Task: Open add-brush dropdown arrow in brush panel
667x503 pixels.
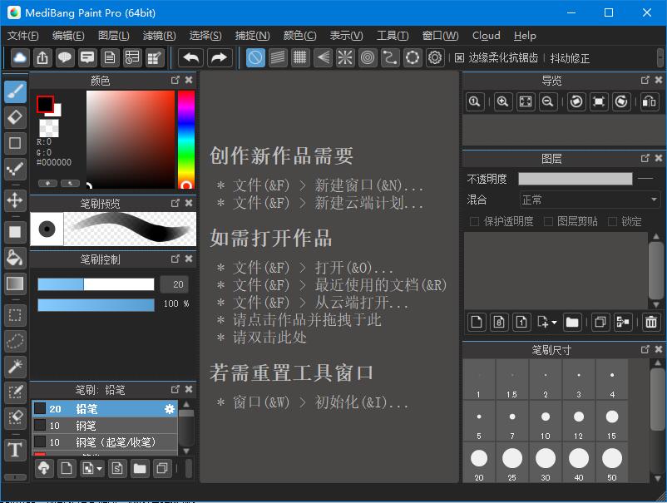Action: coord(100,469)
